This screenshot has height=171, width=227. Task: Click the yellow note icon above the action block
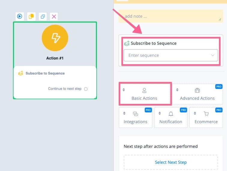tap(31, 16)
